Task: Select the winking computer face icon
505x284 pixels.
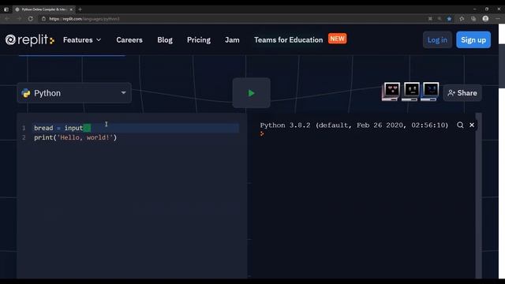Action: [430, 92]
